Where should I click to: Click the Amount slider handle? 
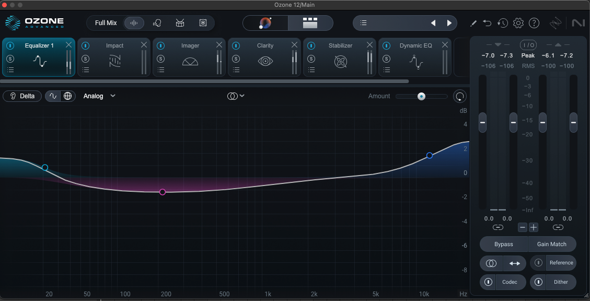[x=422, y=96]
